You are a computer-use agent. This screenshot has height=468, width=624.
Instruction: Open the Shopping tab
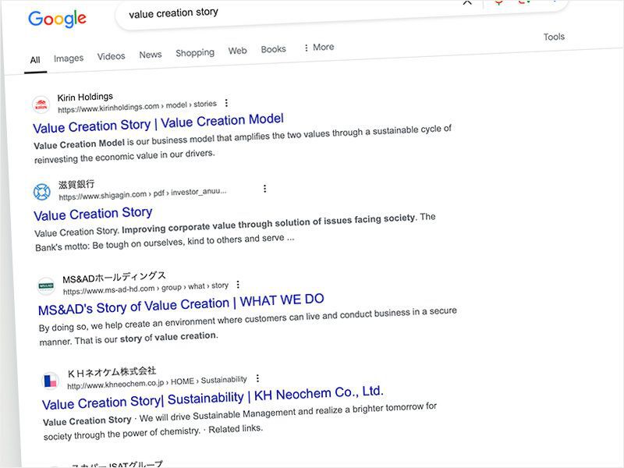click(x=195, y=52)
